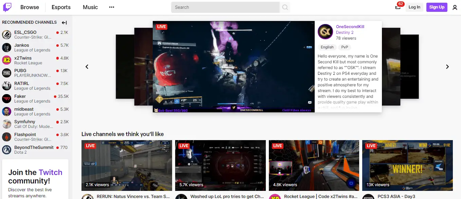
Task: Select midbeast channel name in sidebar
Action: pos(24,109)
